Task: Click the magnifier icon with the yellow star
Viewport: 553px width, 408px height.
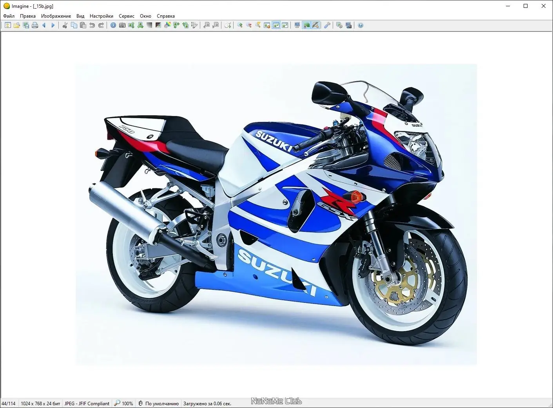Action: [x=258, y=25]
